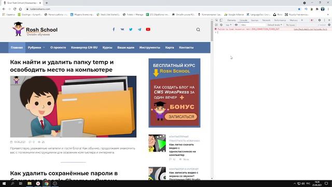This screenshot has width=332, height=187.
Task: Open the Конвертер EN-RU menu item
Action: (84, 47)
